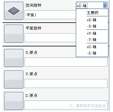This screenshot has height=112, width=113.
Task: Focus the Z-原点 input field
Action: (66, 105)
